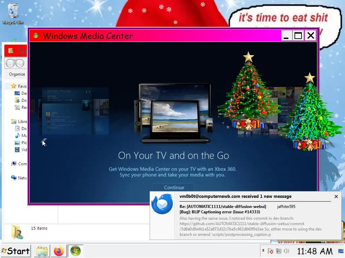Click the Explorer forward navigation button
345x258 pixels.
pyautogui.click(x=20, y=63)
